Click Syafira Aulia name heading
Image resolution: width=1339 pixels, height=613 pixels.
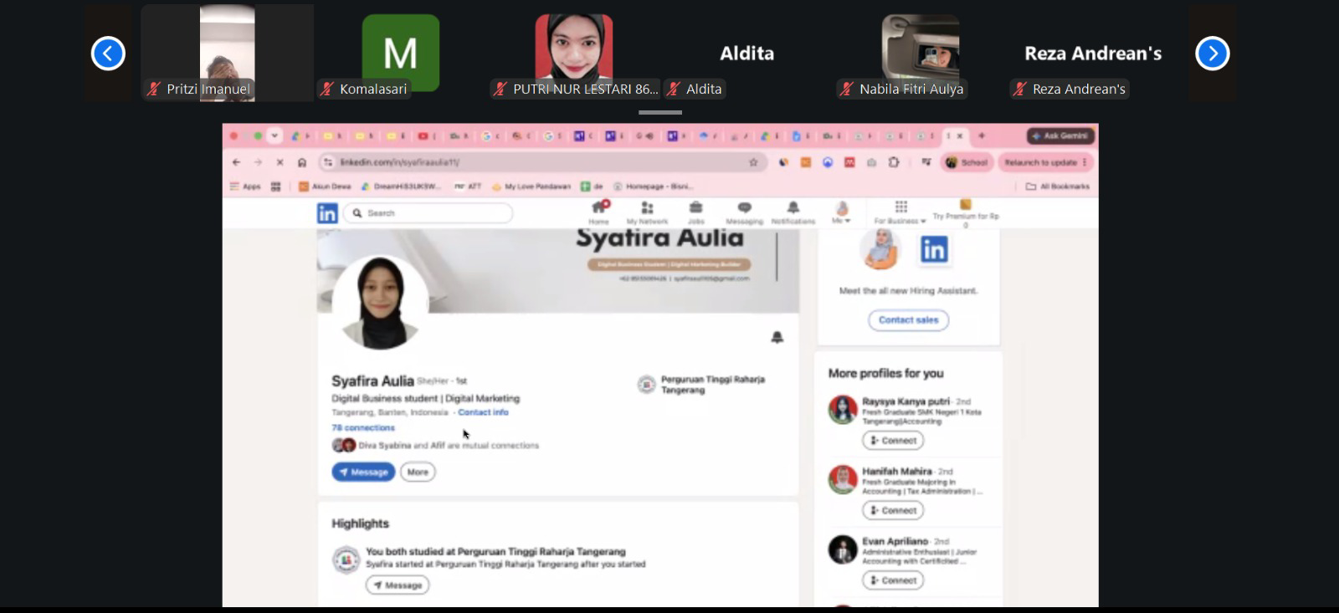[x=372, y=381]
